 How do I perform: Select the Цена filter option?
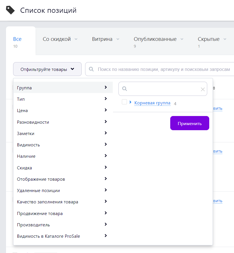63,111
